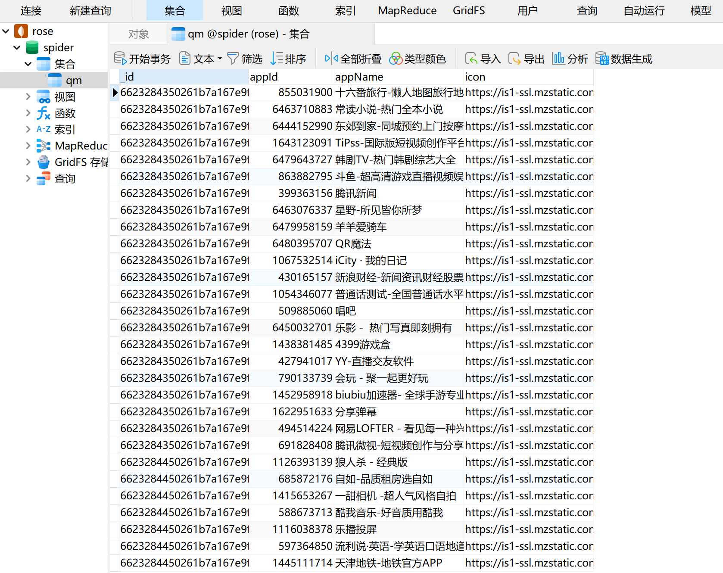This screenshot has height=573, width=723.
Task: Click the 排序 sort icon
Action: point(277,58)
